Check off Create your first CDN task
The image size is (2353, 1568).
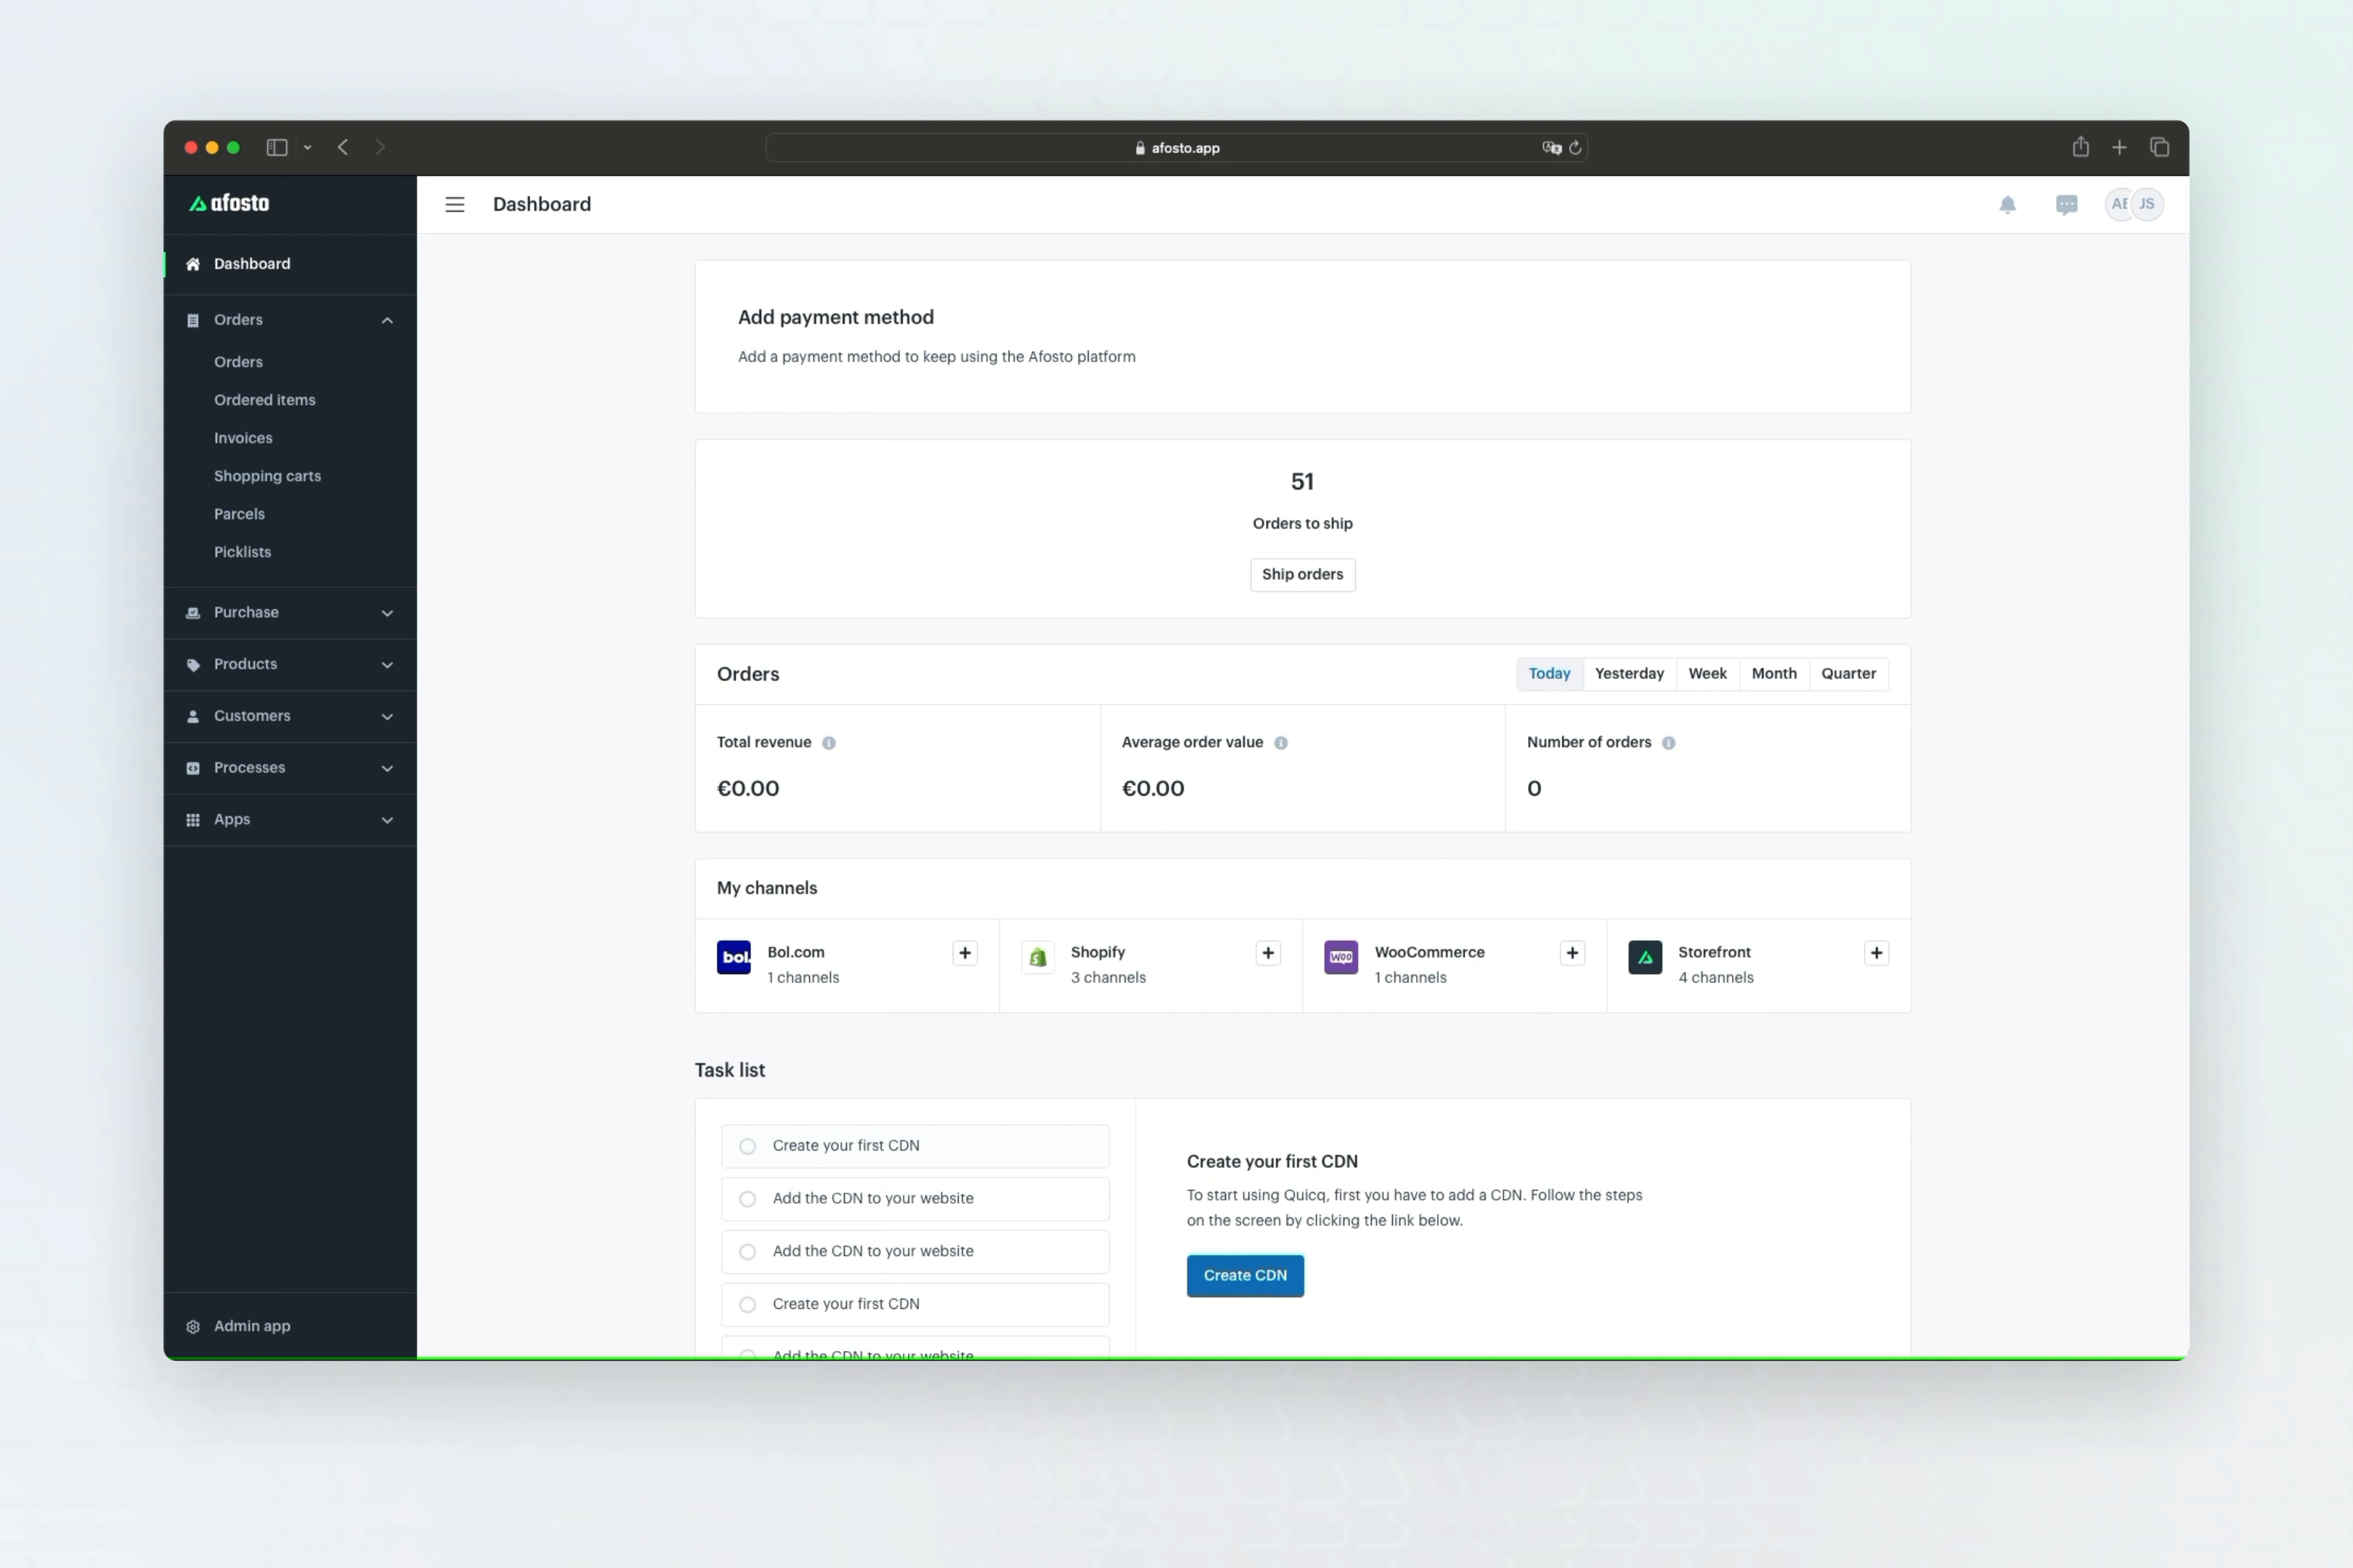click(747, 1146)
